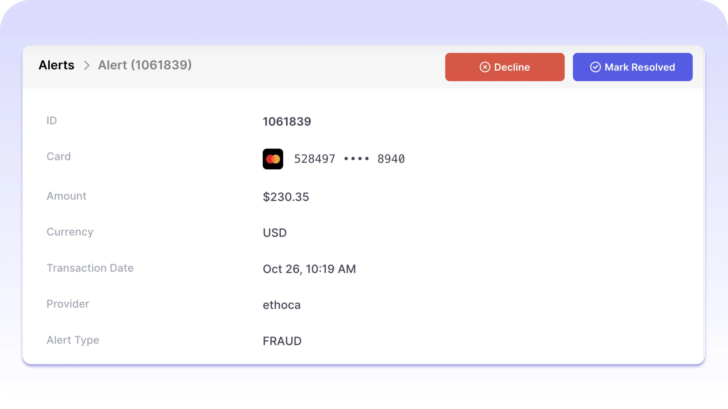Click the Mastercard logo icon
Screen dimensions: 728x409
[273, 159]
